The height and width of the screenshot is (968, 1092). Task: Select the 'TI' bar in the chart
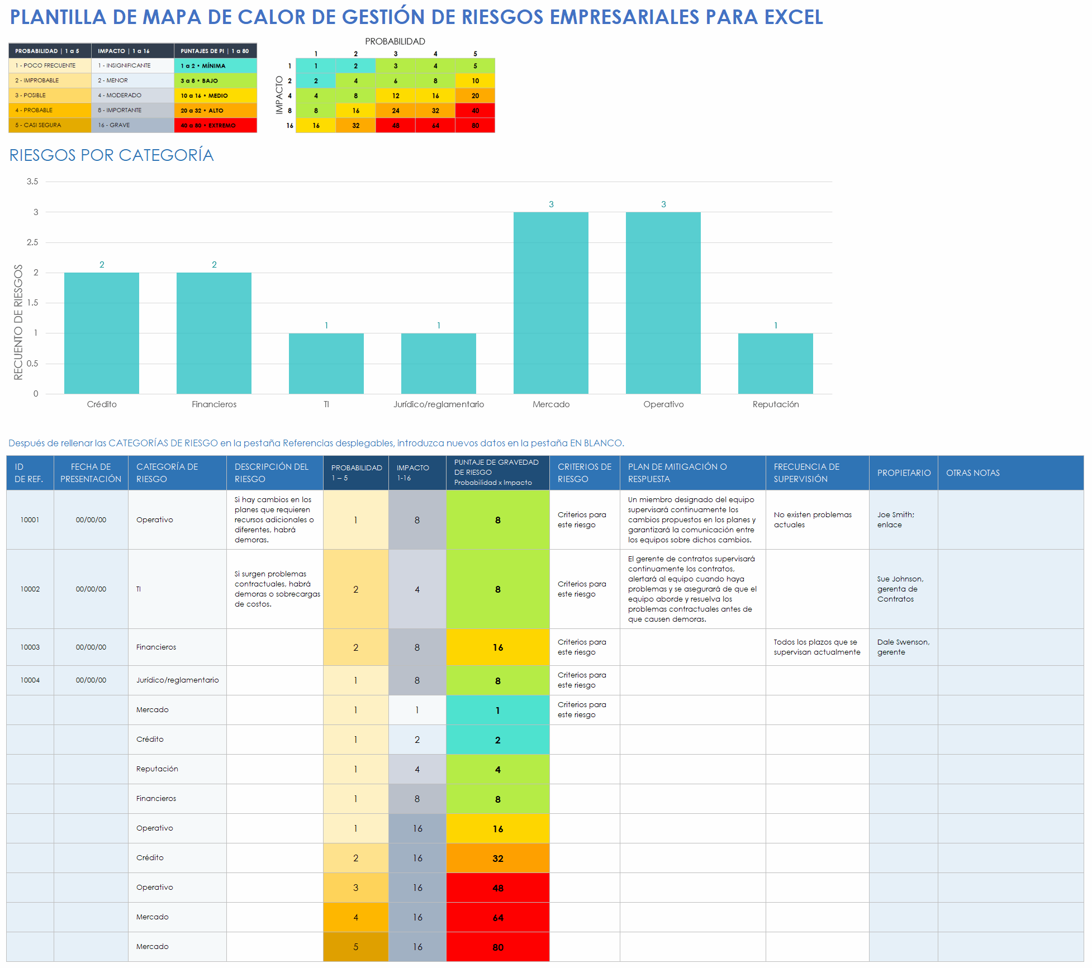tap(326, 364)
